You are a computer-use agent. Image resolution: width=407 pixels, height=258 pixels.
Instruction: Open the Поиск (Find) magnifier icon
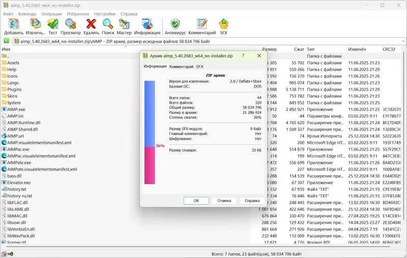(x=108, y=24)
